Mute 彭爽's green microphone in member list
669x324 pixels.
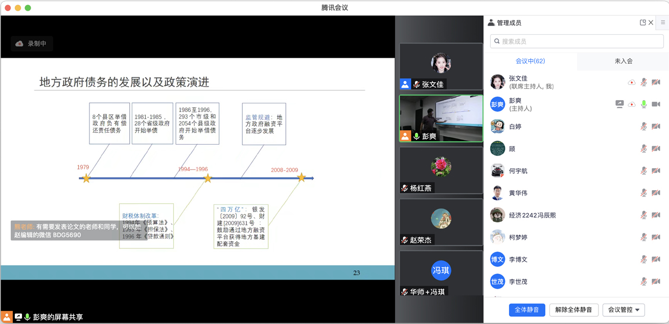[644, 104]
